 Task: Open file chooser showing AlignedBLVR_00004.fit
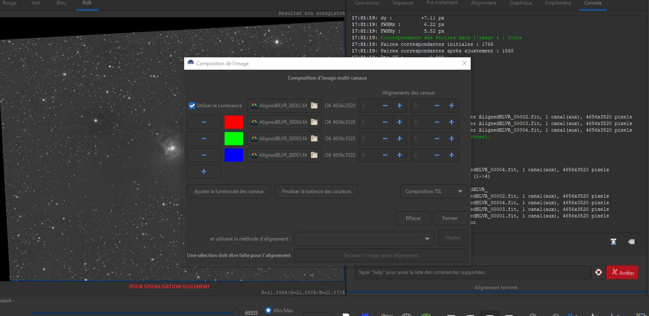pyautogui.click(x=284, y=122)
